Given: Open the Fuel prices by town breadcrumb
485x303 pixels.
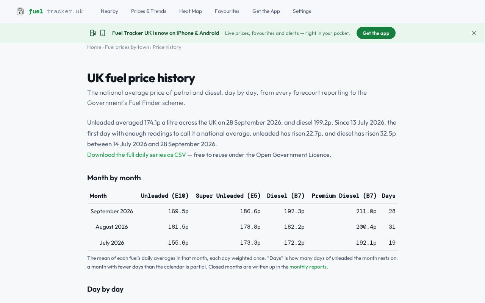Looking at the screenshot, I should (x=127, y=47).
